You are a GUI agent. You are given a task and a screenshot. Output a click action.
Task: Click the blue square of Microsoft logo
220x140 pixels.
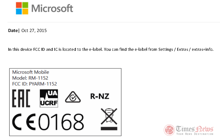click(x=19, y=11)
